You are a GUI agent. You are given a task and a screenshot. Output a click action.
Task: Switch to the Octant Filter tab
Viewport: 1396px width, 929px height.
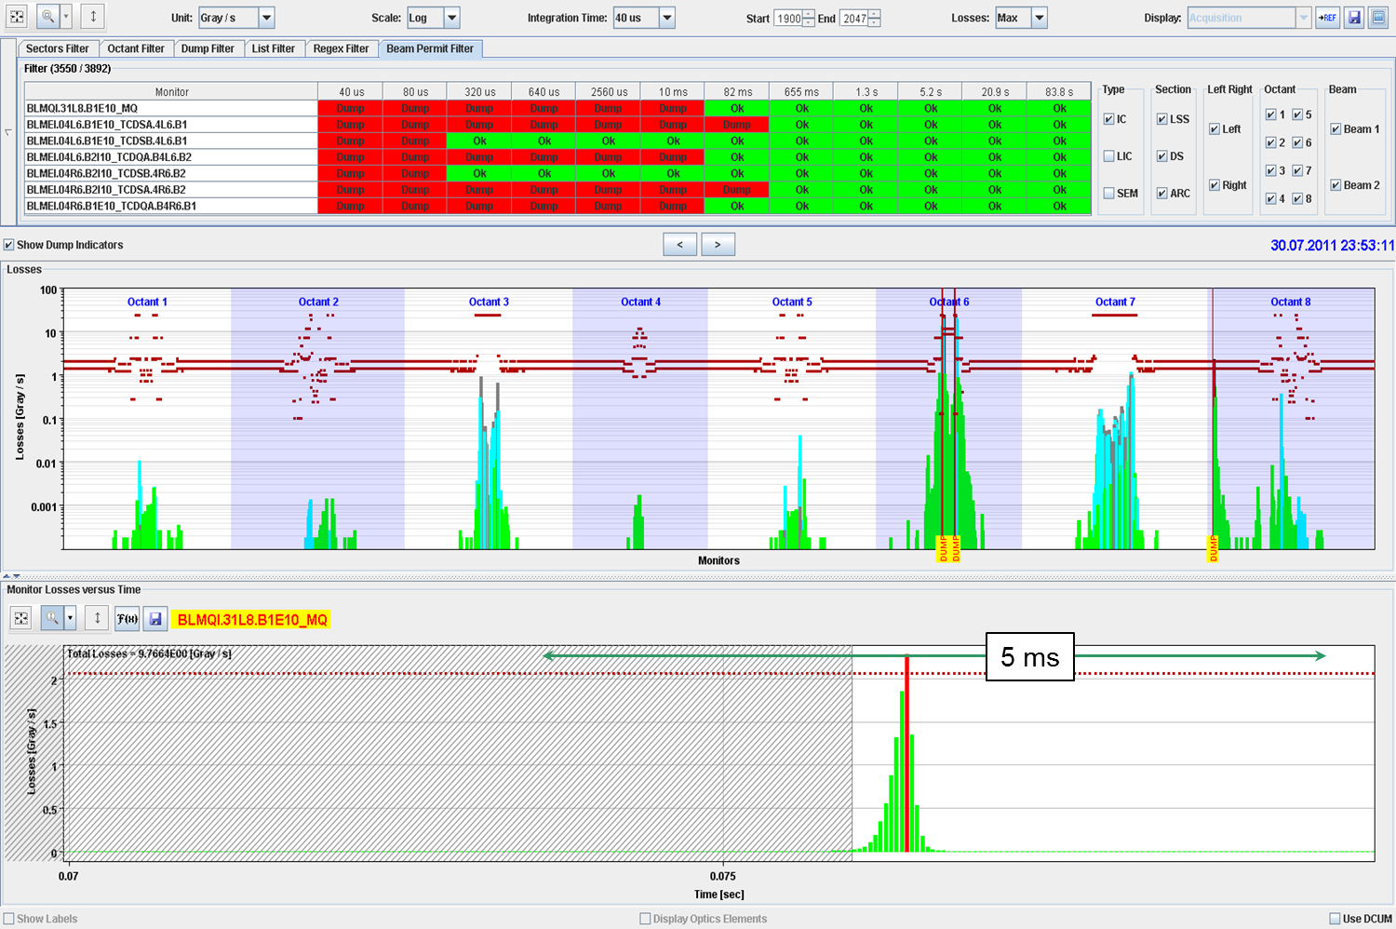tap(136, 48)
